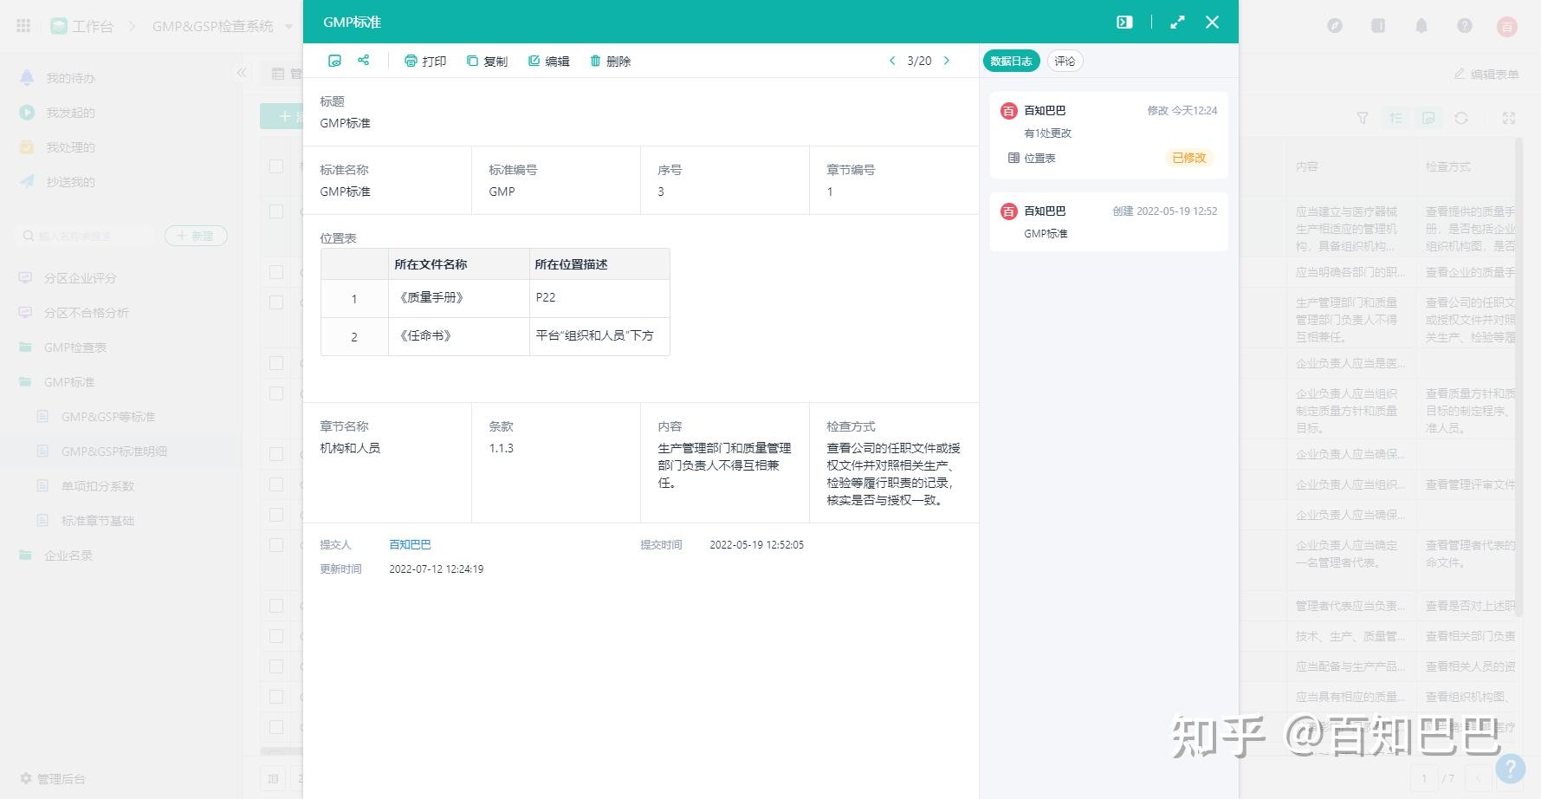Go to next record with right arrow
Screen dimensions: 1541x799
coord(947,61)
